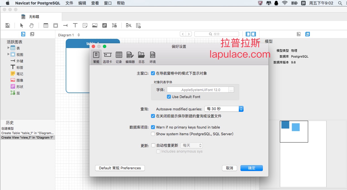Click the 取消 button
Image resolution: width=347 pixels, height=190 pixels.
pyautogui.click(x=230, y=168)
